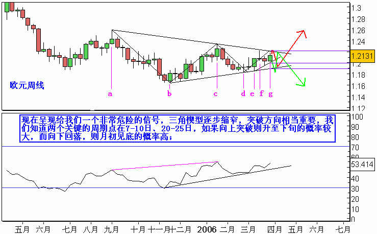Viewport: 377px width, 234px height.
Task: Select cycle marker letter f
Action: pyautogui.click(x=261, y=93)
